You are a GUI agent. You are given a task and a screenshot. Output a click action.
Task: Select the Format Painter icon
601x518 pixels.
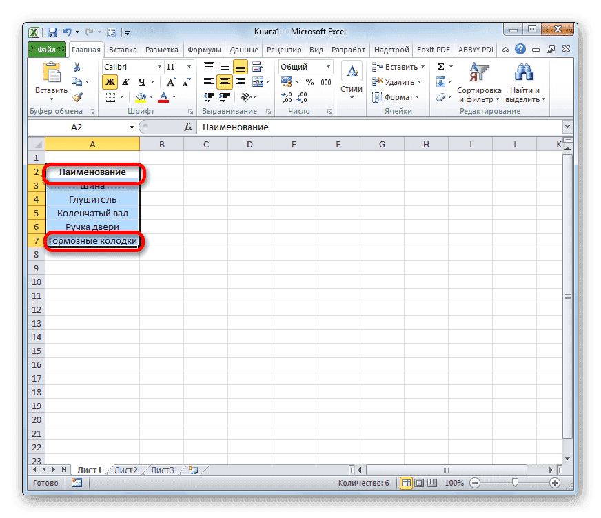click(x=78, y=97)
